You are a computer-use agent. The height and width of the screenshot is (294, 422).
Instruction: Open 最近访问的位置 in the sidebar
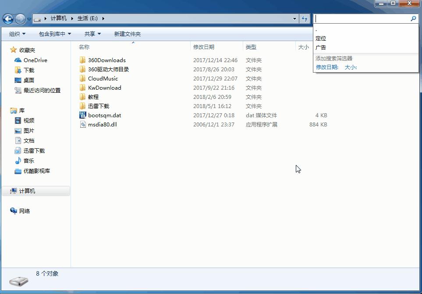(38, 90)
